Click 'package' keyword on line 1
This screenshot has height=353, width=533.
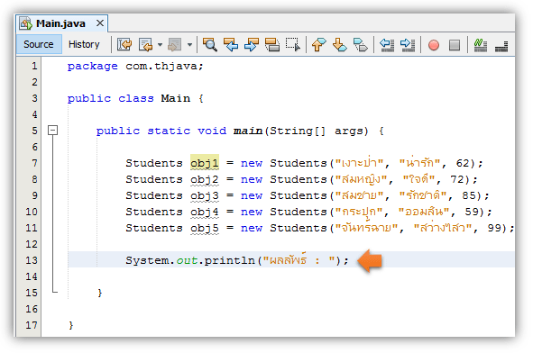93,67
